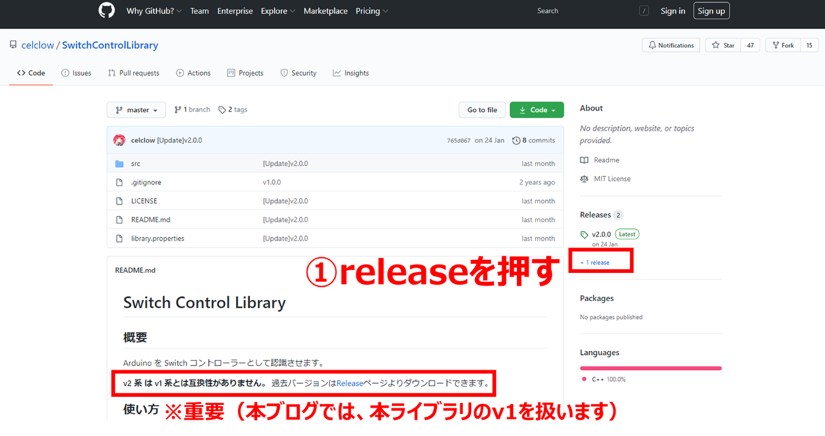825x436 pixels.
Task: Open the Team page
Action: coord(199,11)
